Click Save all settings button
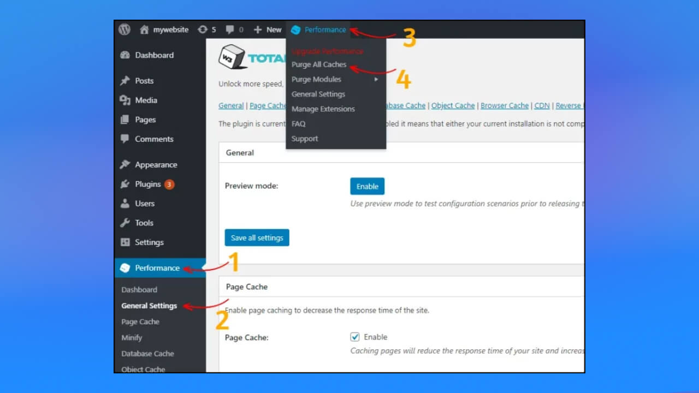699x393 pixels. (257, 237)
